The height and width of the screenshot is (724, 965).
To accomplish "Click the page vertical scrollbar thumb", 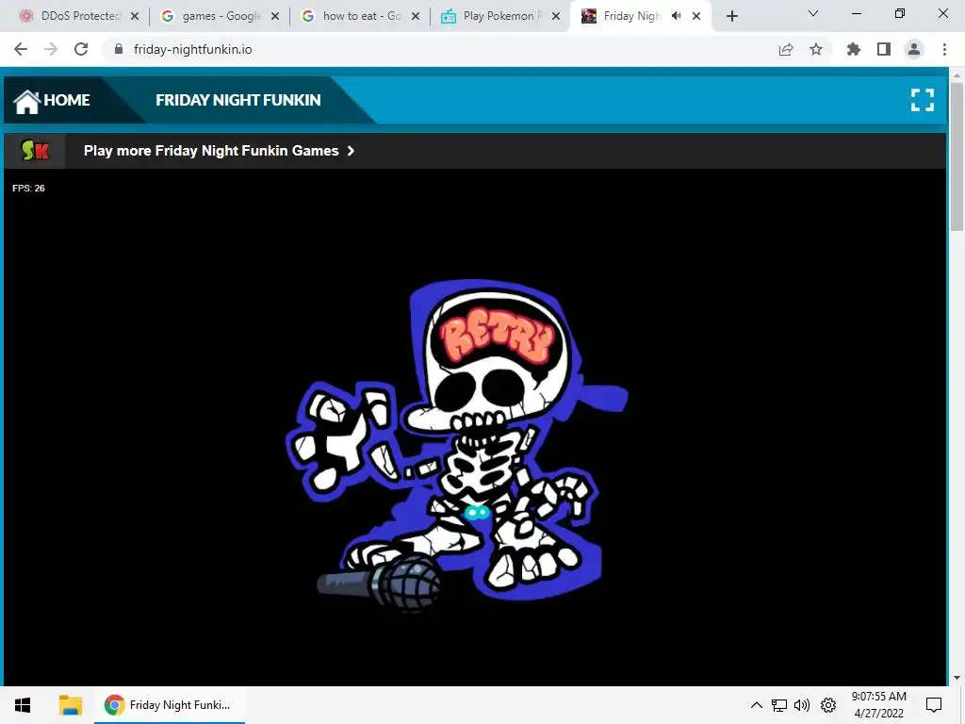I will (x=957, y=157).
